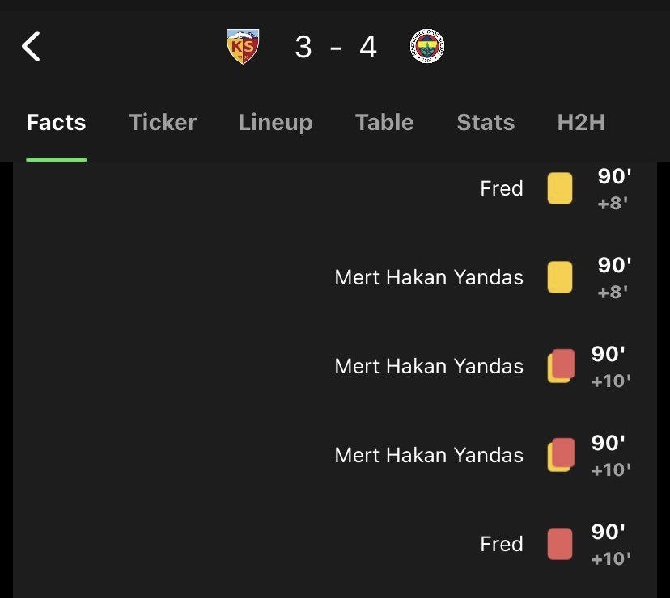
Task: Tap Fred's red card icon at 90+10'
Action: [x=560, y=544]
